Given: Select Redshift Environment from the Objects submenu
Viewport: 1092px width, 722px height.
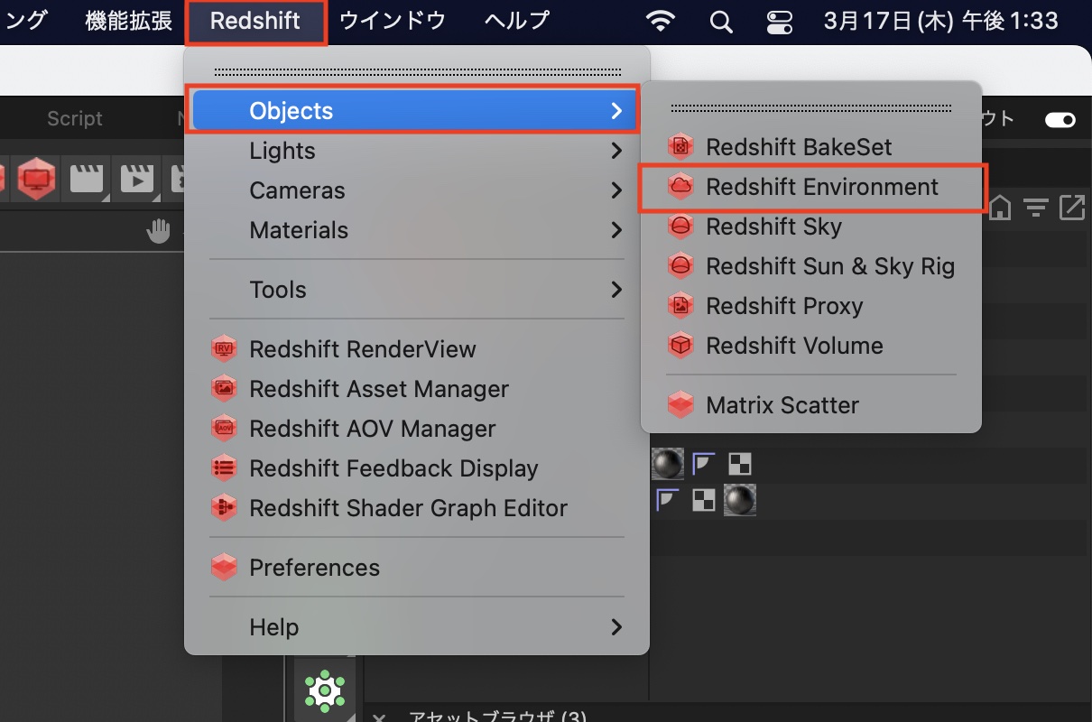Looking at the screenshot, I should pyautogui.click(x=821, y=187).
